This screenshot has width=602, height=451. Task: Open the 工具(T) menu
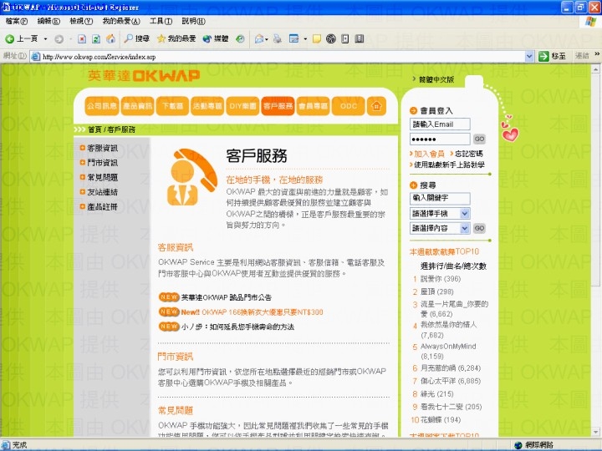(161, 21)
